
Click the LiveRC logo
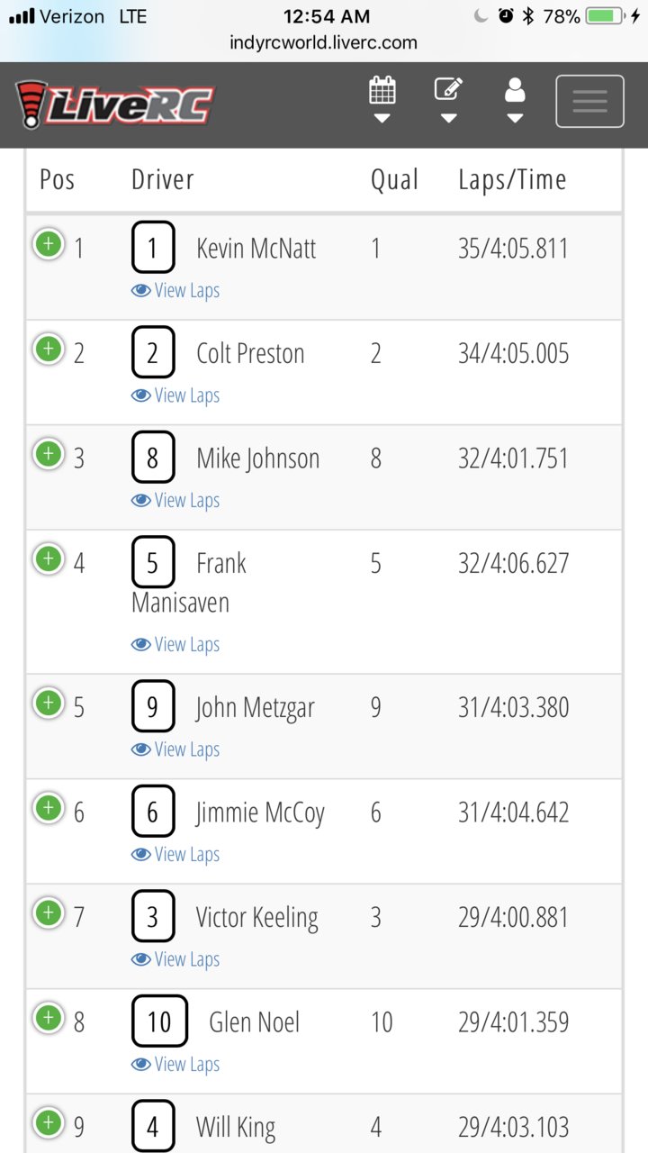pyautogui.click(x=115, y=104)
